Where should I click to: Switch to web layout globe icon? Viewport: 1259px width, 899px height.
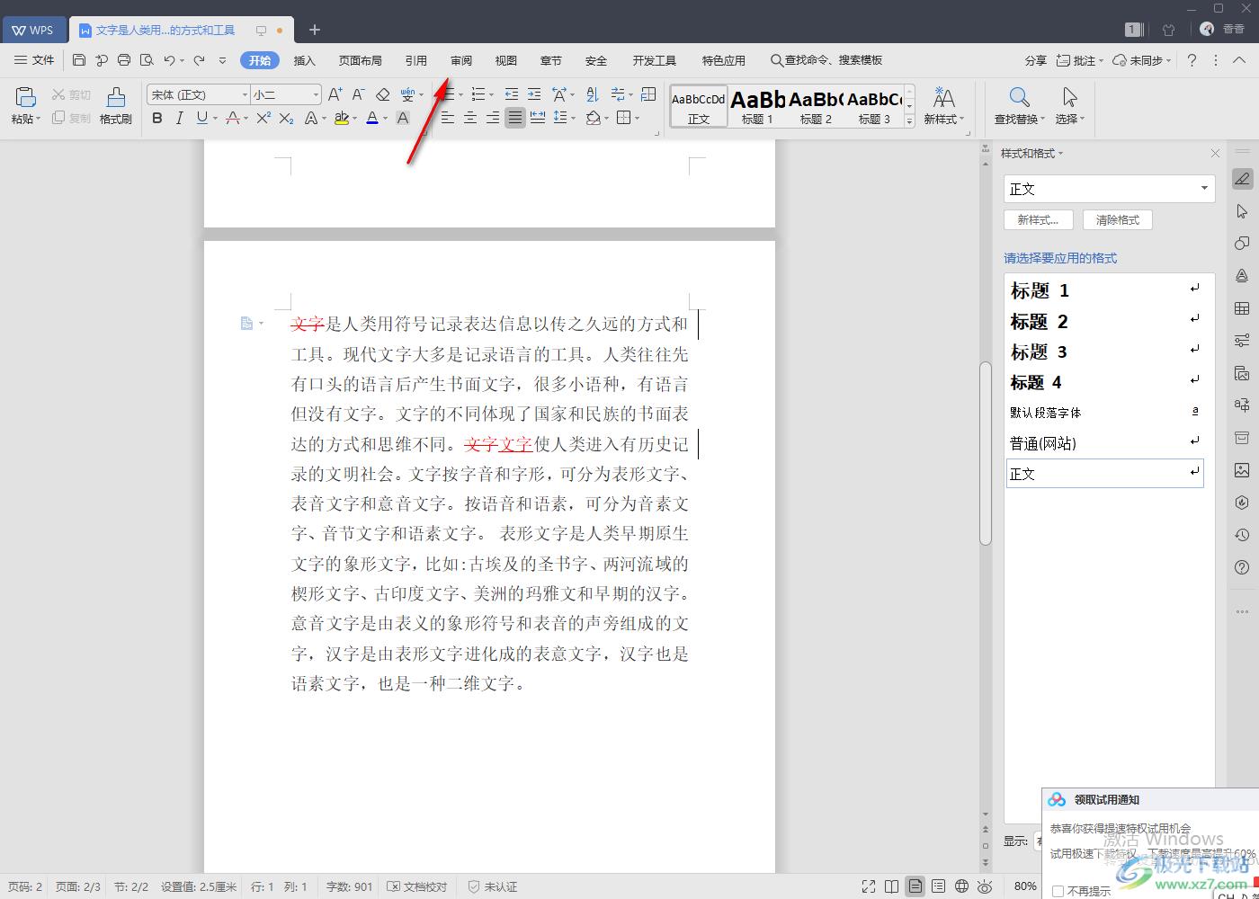[x=961, y=886]
